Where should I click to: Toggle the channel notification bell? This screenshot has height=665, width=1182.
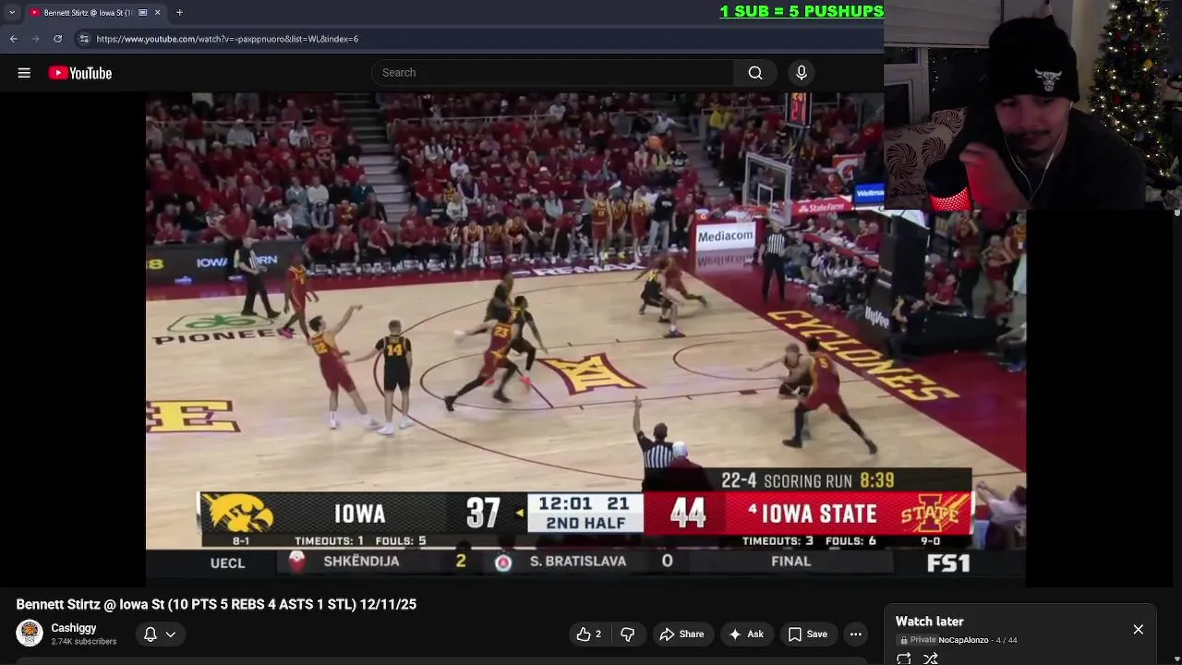[150, 635]
